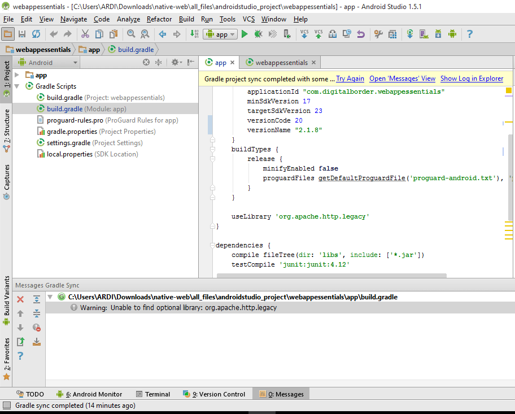The image size is (515, 414).
Task: Click the Copy toolbar icon
Action: tap(99, 34)
